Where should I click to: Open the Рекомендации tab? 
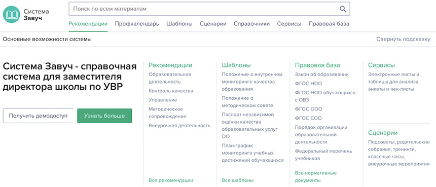pyautogui.click(x=88, y=24)
